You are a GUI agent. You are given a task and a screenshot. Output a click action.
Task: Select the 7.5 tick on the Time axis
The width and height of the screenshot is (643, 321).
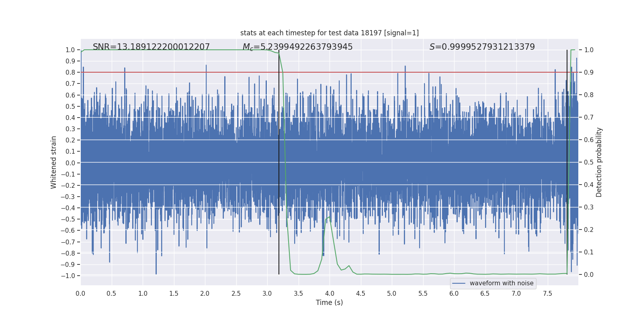point(547,293)
